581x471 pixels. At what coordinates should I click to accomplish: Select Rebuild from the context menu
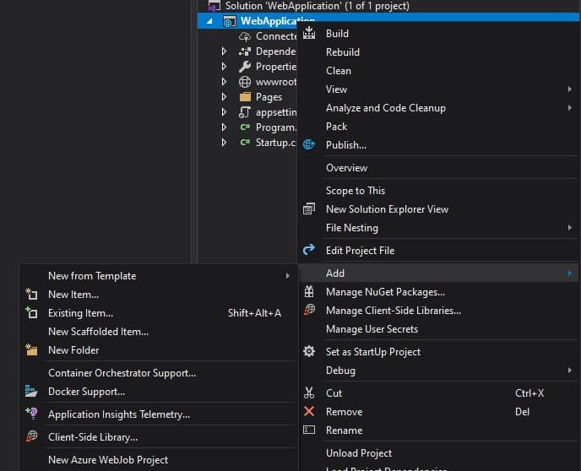[x=343, y=52]
